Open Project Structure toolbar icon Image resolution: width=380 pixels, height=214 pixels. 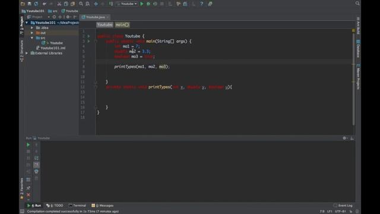pyautogui.click(x=185, y=4)
